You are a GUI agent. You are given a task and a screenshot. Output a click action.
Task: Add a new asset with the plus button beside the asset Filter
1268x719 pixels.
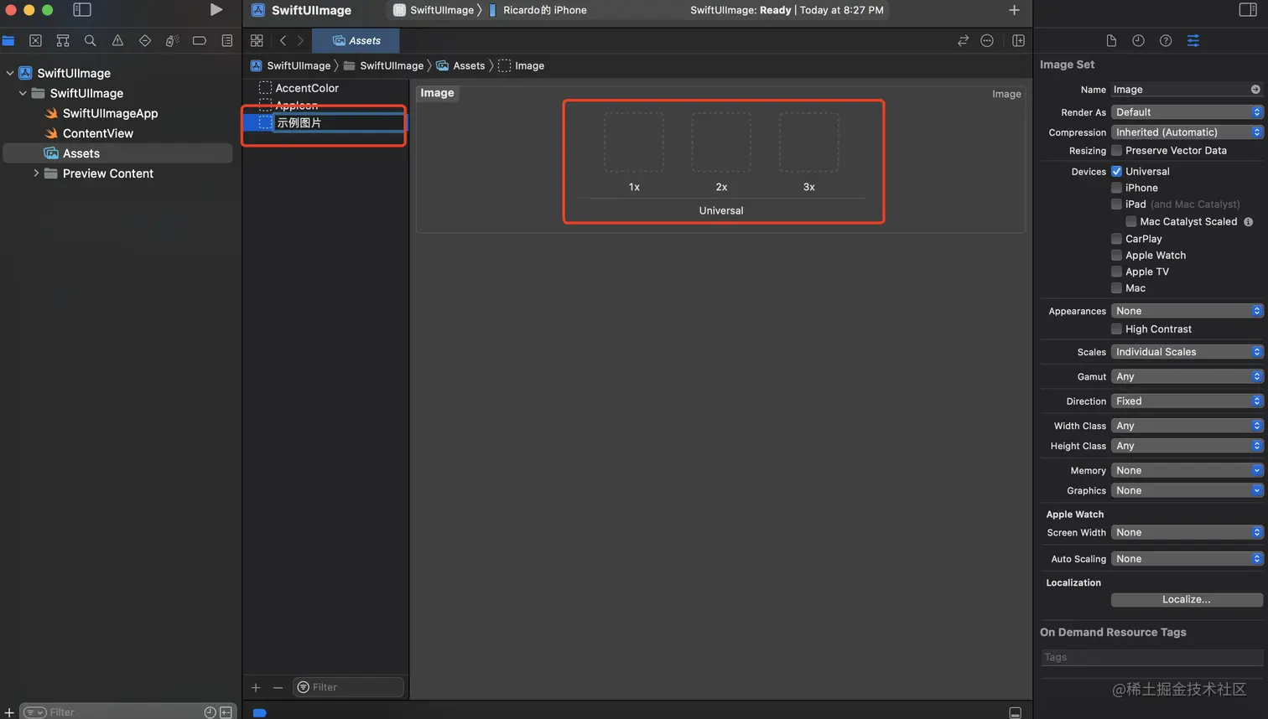[256, 687]
